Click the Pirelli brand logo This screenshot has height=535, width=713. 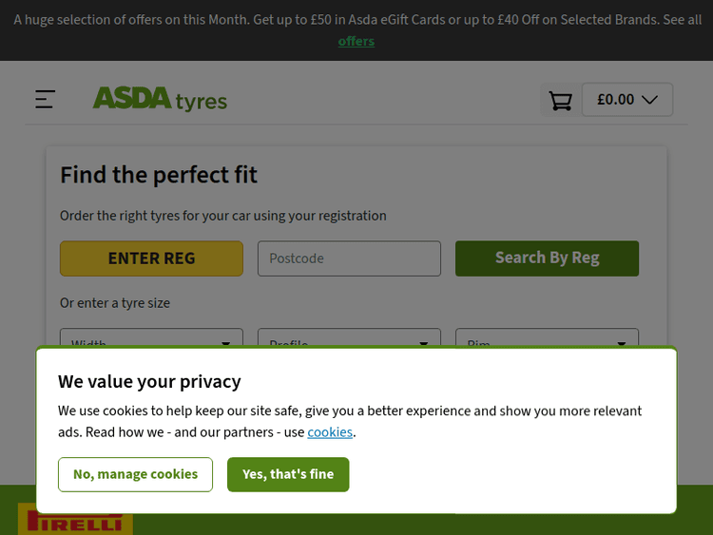coord(75,521)
